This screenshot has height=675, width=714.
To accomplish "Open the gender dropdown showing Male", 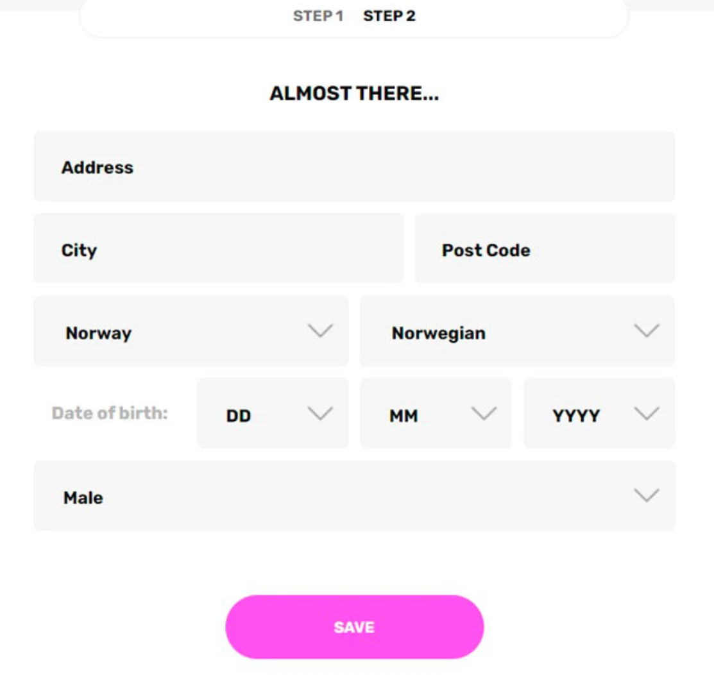I will (x=354, y=495).
